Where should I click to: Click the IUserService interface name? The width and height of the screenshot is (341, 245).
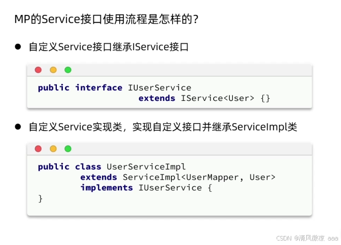tap(159, 88)
